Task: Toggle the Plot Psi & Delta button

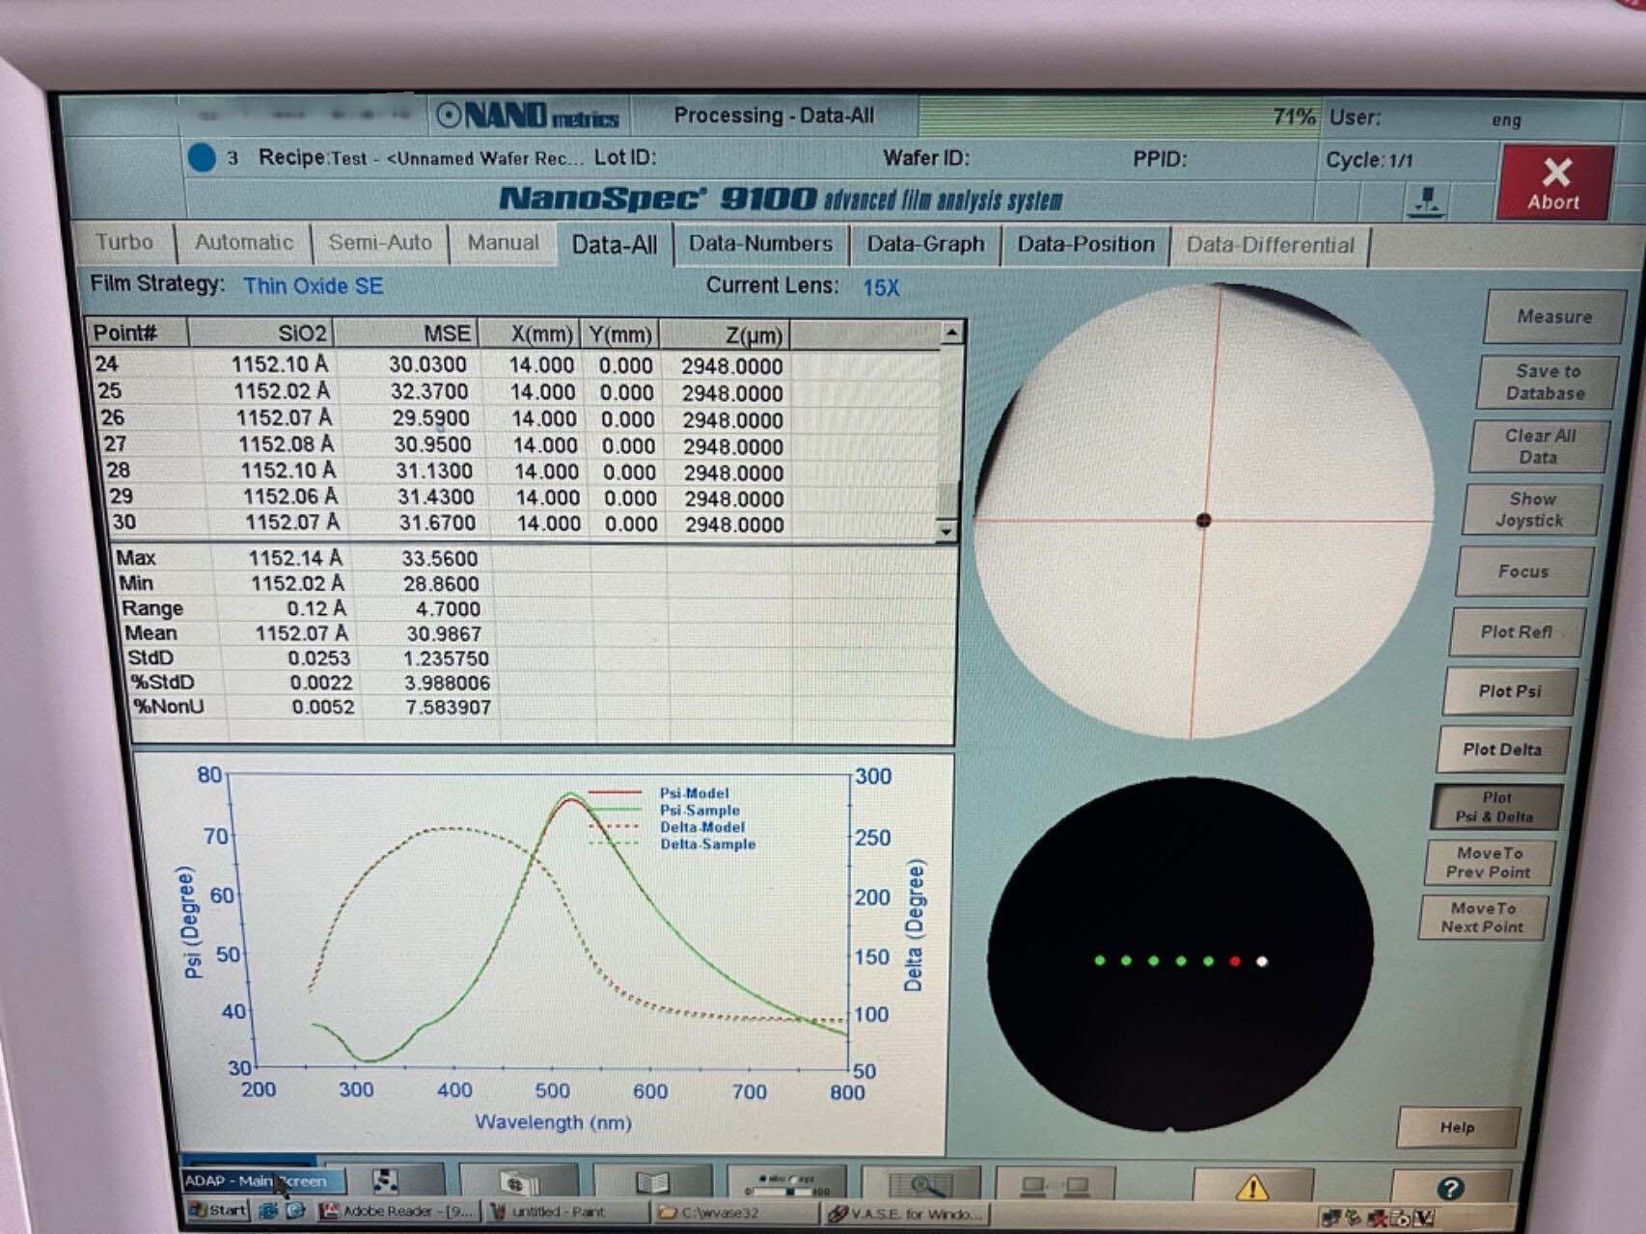Action: point(1495,807)
